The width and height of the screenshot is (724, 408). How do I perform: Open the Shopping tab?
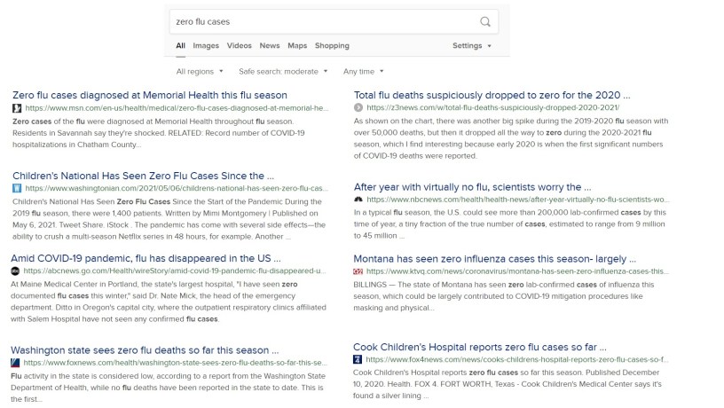(x=332, y=45)
